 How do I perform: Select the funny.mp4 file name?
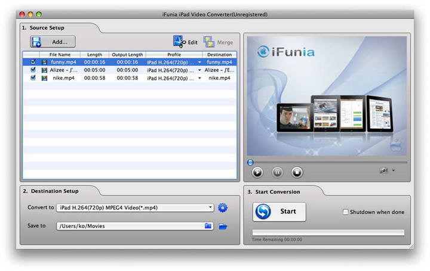tap(64, 62)
